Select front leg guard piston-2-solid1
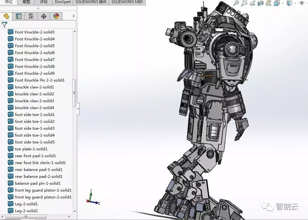The width and height of the screenshot is (308, 220). tap(43, 197)
